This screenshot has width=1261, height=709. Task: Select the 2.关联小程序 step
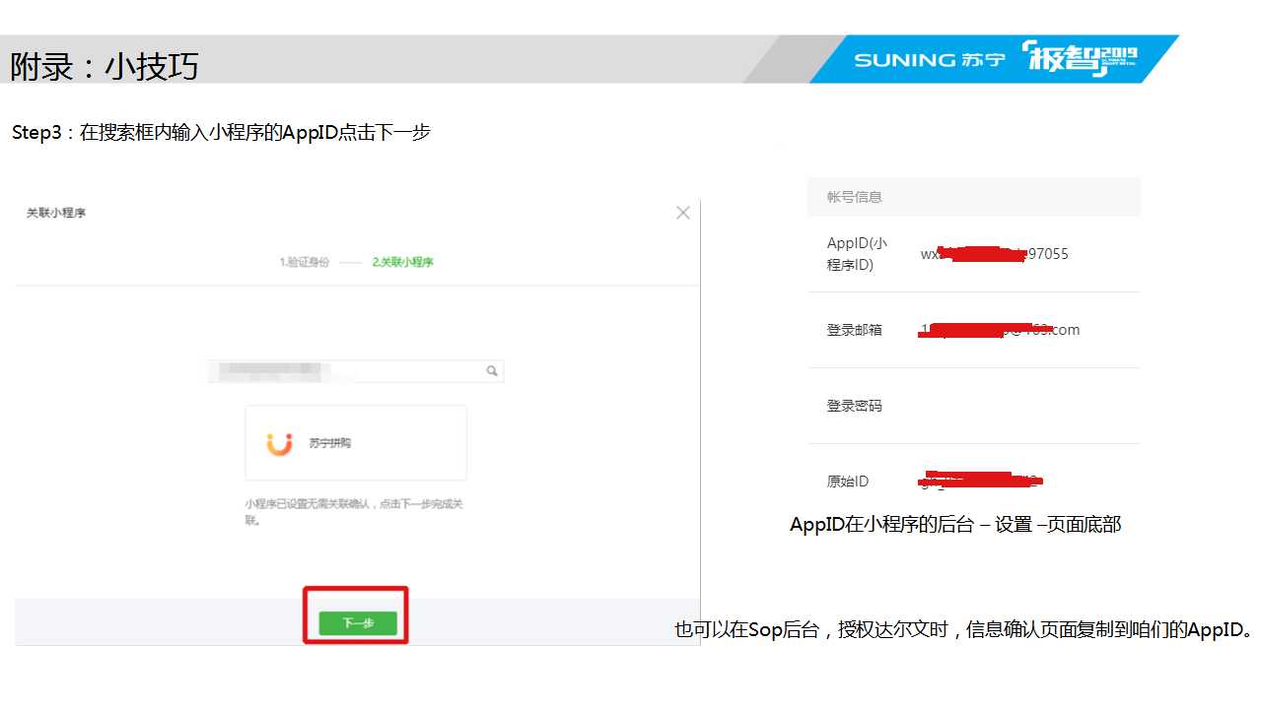[402, 262]
